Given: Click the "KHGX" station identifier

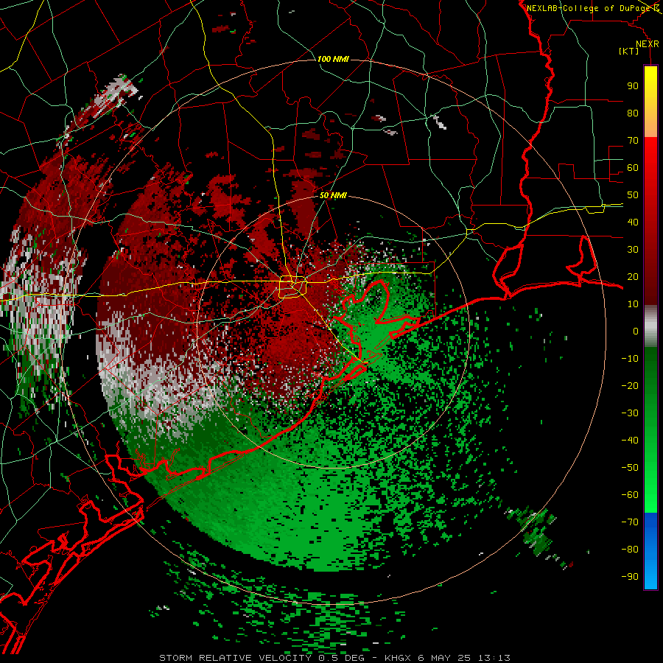Looking at the screenshot, I should (398, 658).
